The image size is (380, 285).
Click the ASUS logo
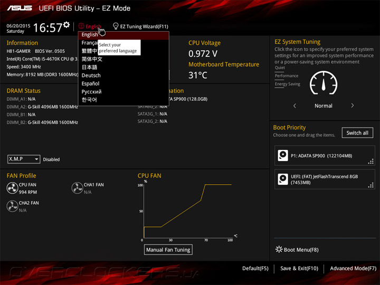(x=20, y=8)
